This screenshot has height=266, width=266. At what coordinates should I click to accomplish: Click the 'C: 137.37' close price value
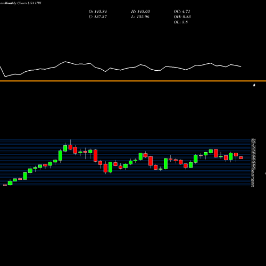pos(97,17)
